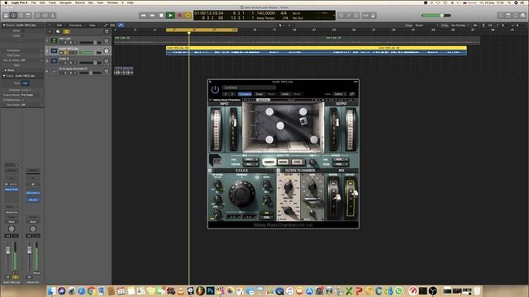
Task: Open the Library button in control bar
Action: tap(6, 16)
